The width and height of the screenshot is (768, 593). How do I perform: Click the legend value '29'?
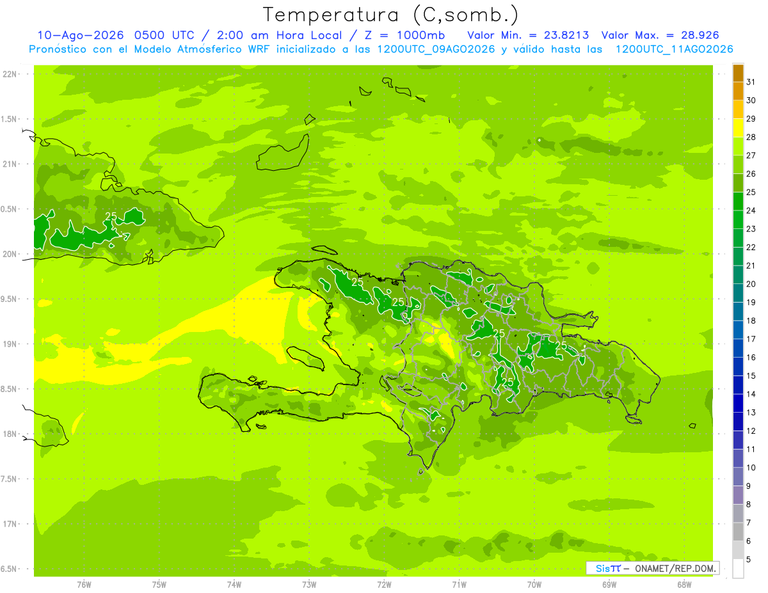pos(751,119)
